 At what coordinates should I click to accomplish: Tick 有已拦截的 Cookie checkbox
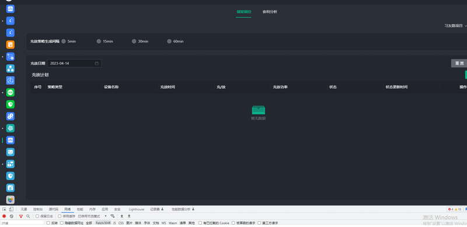200,223
